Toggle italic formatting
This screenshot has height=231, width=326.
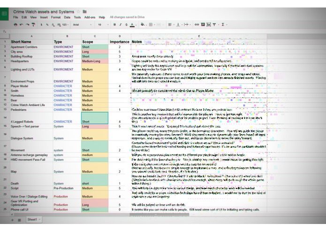121,25
